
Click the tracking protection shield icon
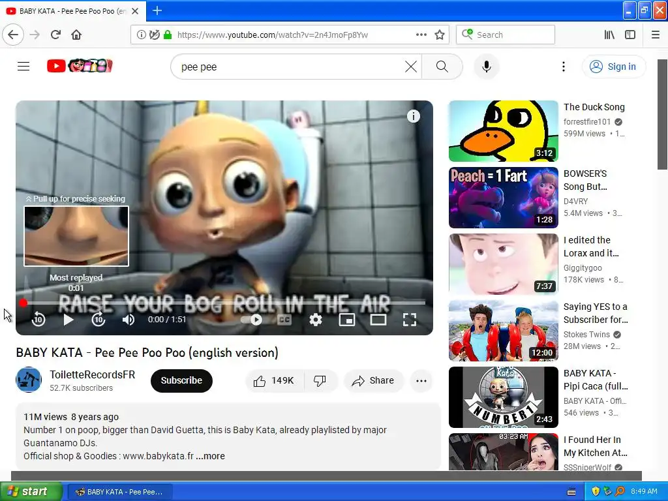[154, 35]
